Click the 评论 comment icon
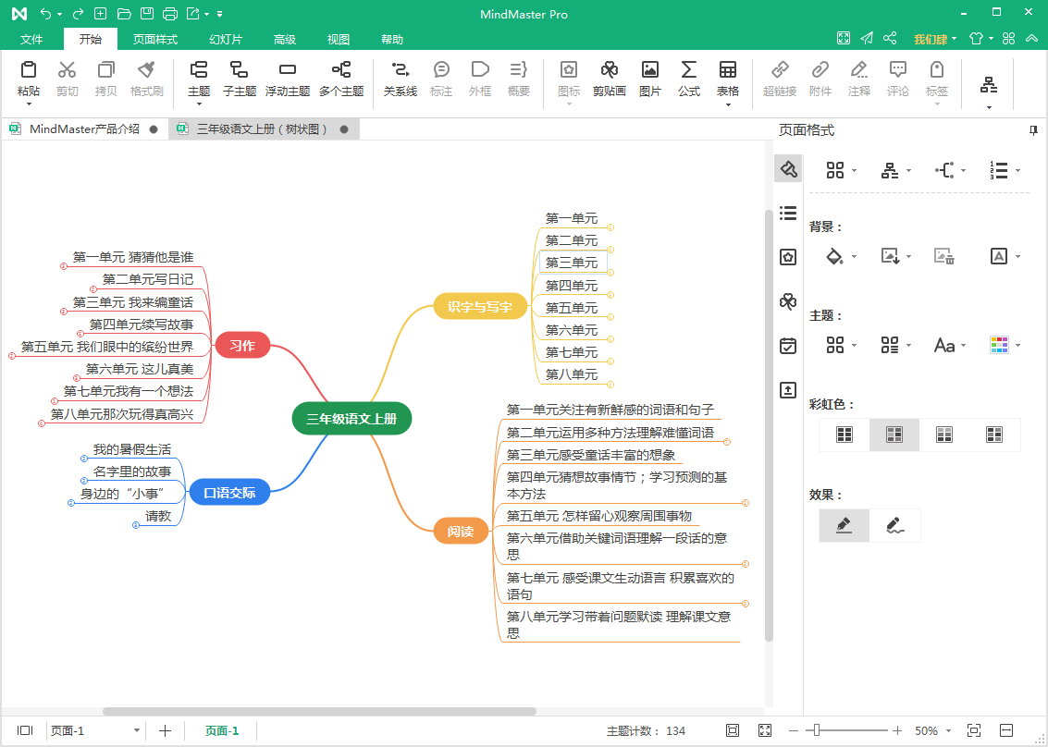Image resolution: width=1048 pixels, height=747 pixels. (x=897, y=70)
